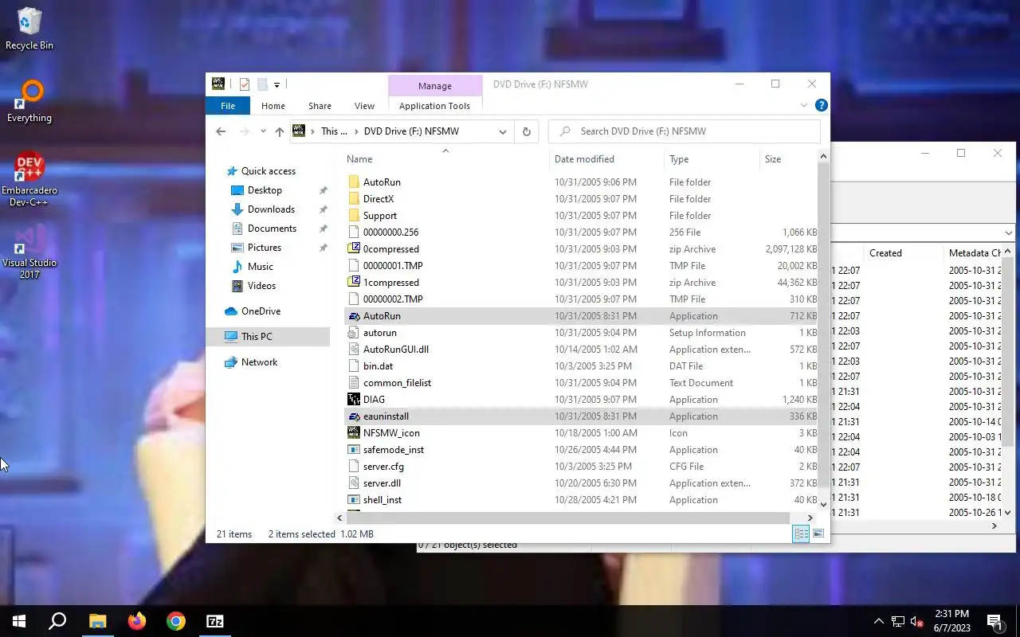Viewport: 1020px width, 637px height.
Task: Select the safemode_inst application icon
Action: (354, 450)
